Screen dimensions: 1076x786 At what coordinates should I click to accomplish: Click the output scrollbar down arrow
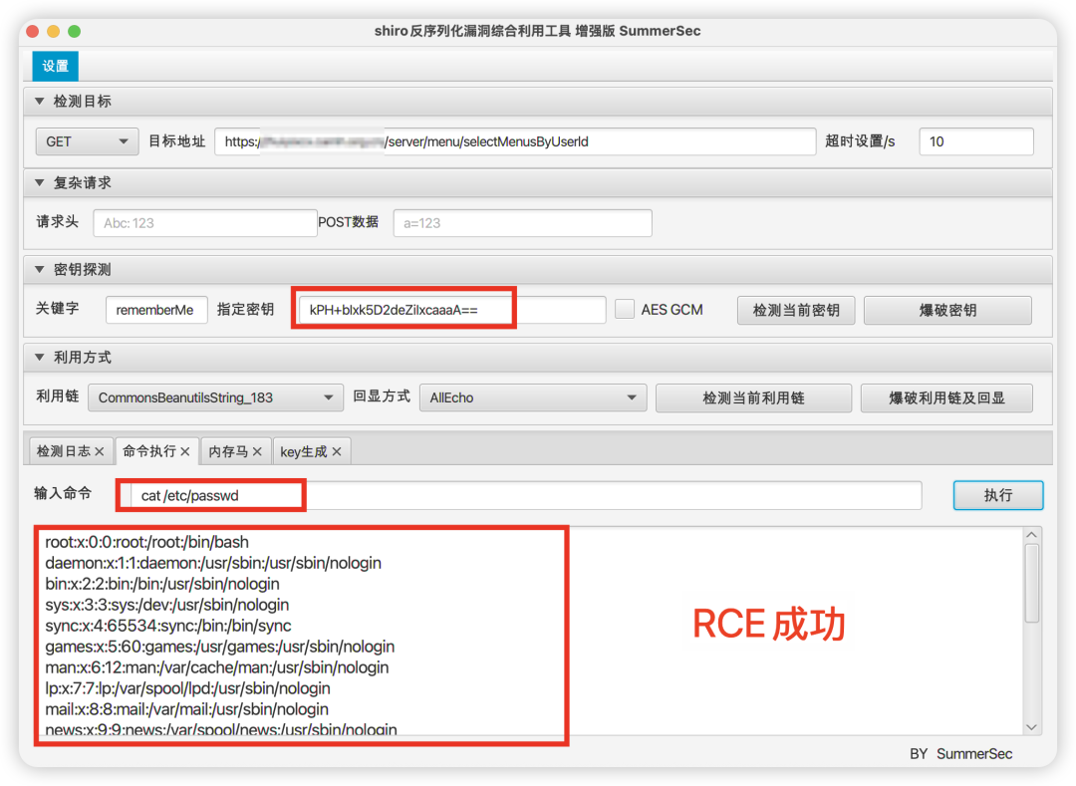[x=1031, y=727]
